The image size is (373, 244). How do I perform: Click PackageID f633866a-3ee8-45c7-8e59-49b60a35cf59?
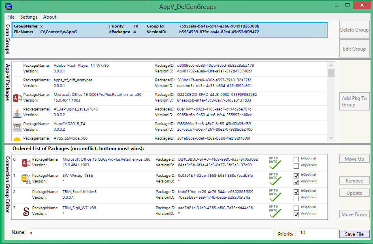click(214, 123)
